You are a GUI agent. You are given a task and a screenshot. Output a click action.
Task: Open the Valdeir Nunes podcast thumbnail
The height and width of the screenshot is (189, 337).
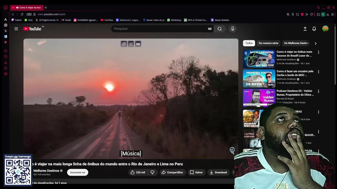pos(259,98)
